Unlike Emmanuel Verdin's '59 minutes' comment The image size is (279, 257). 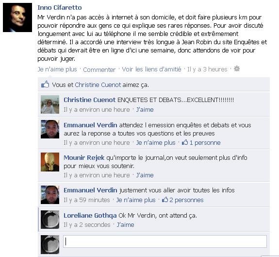136,200
